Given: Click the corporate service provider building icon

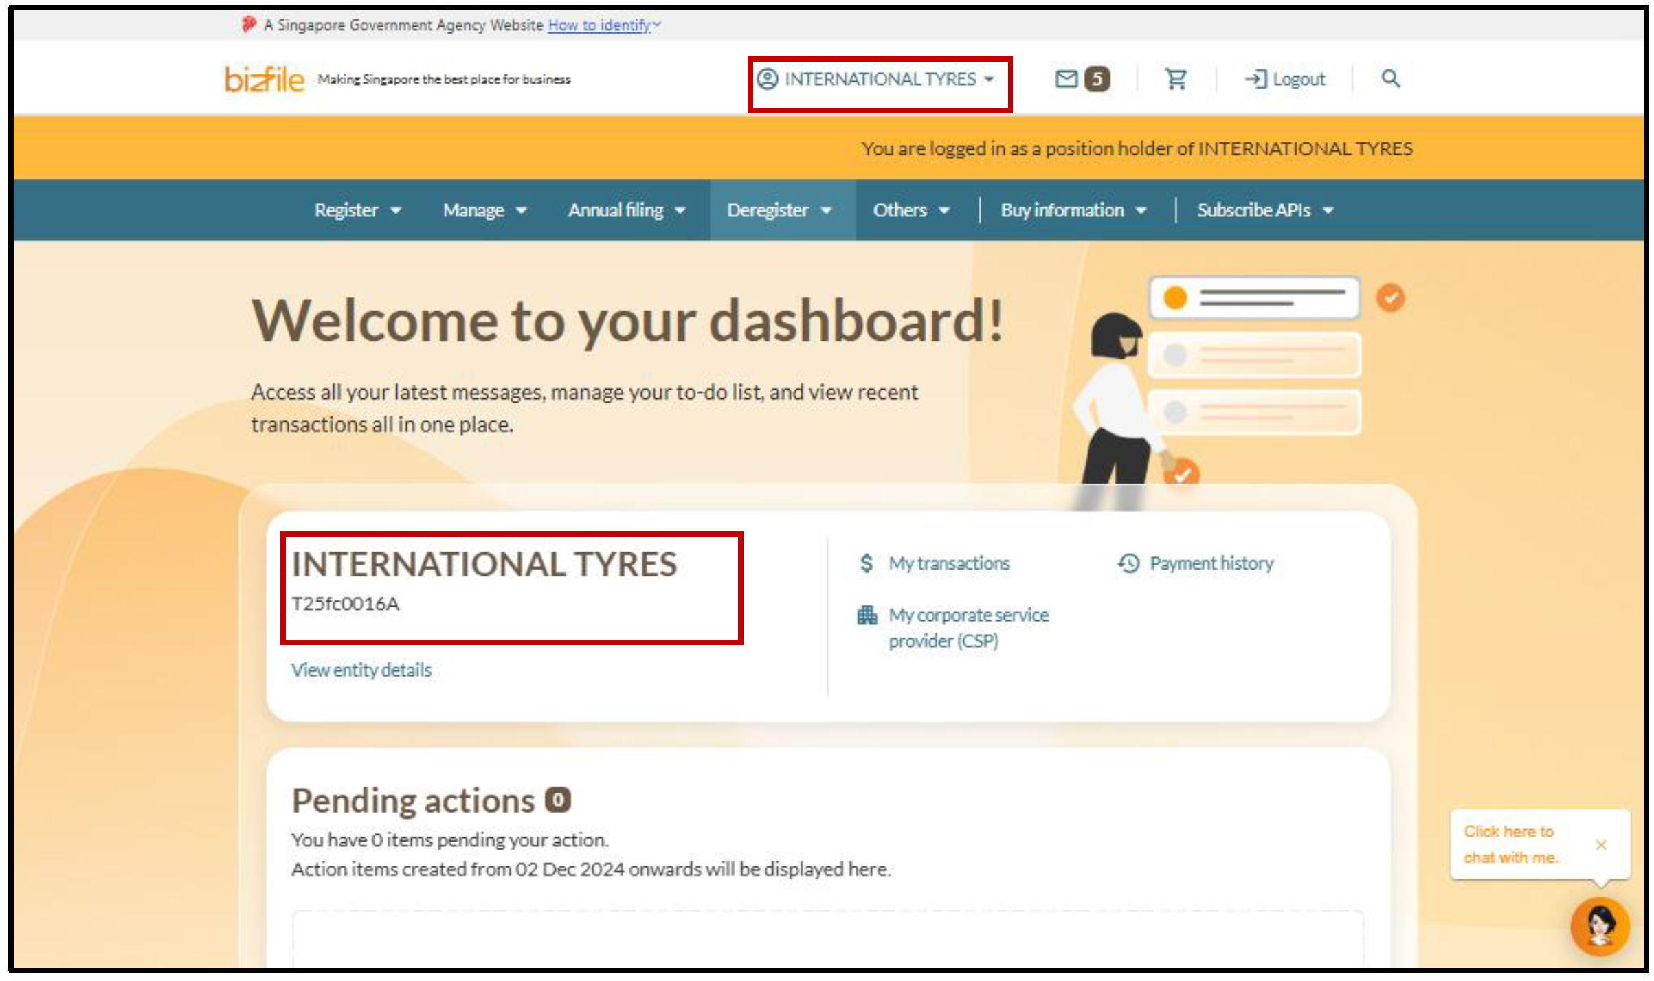Looking at the screenshot, I should pos(867,615).
